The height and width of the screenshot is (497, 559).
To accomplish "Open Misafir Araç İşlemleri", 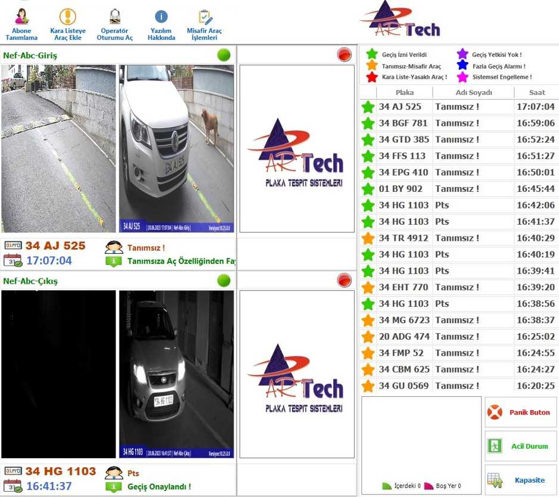I will [x=204, y=24].
